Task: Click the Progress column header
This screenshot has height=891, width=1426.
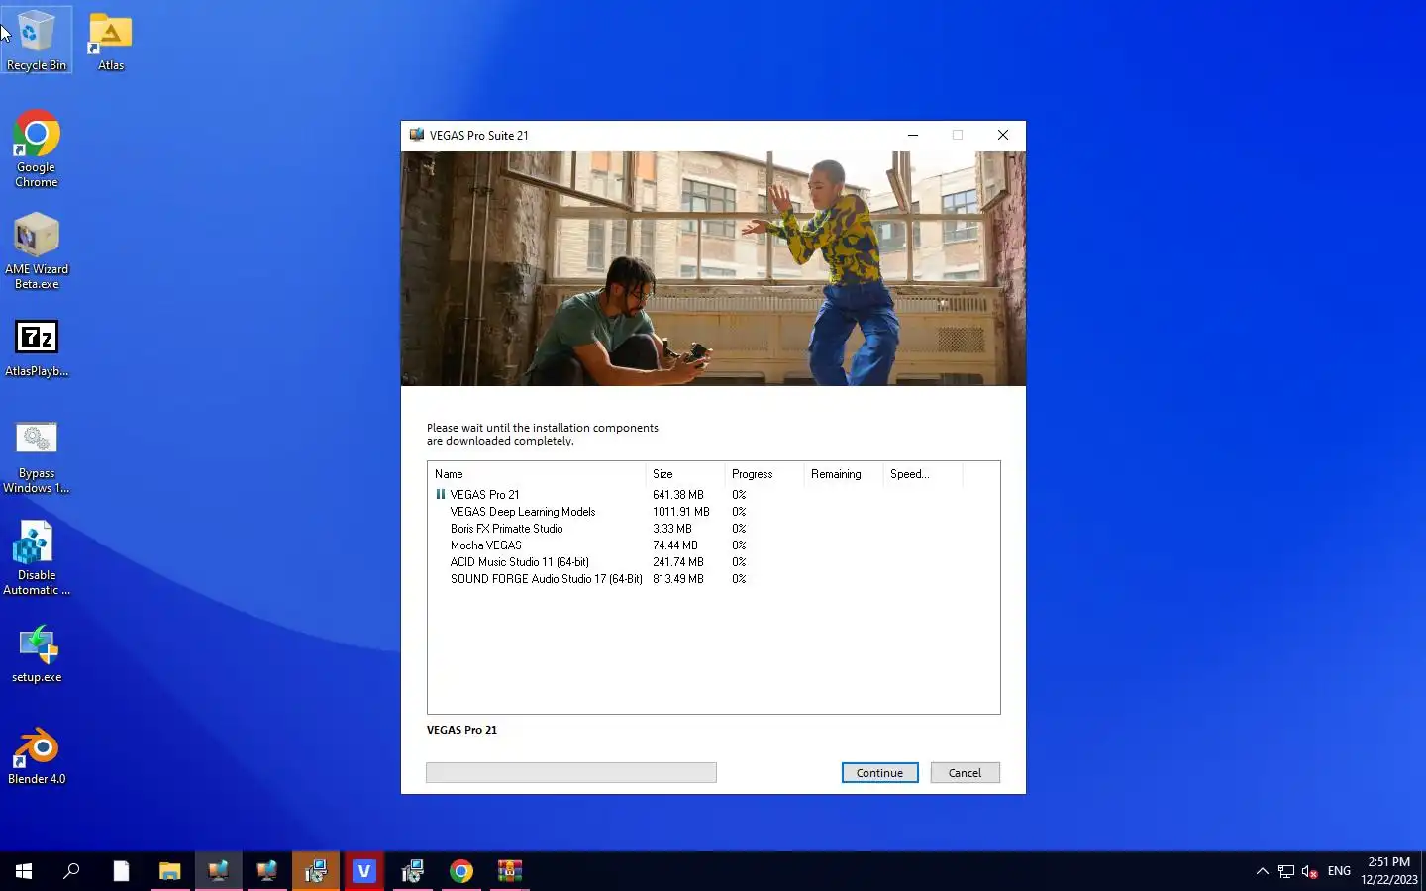Action: coord(764,474)
